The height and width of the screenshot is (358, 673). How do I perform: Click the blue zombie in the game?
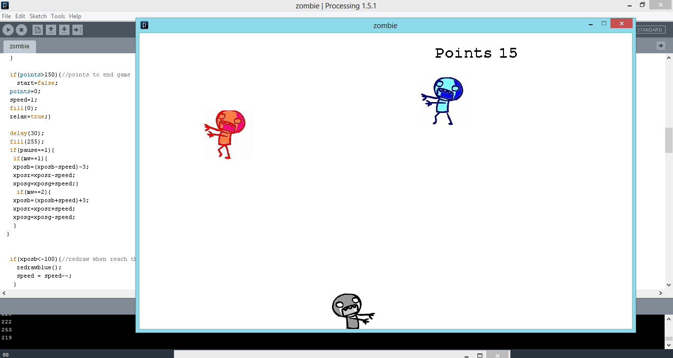coord(442,101)
